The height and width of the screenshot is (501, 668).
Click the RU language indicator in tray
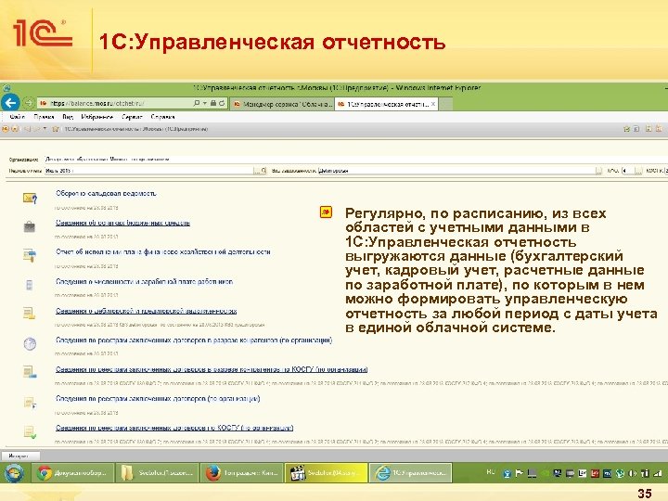491,472
